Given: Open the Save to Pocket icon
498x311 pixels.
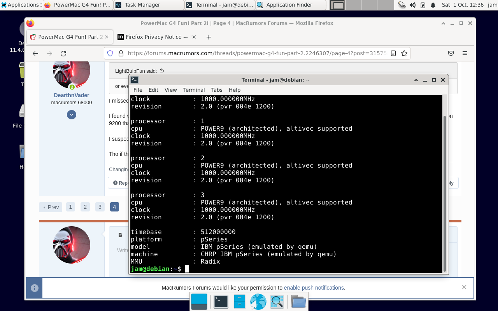Looking at the screenshot, I should pyautogui.click(x=451, y=53).
